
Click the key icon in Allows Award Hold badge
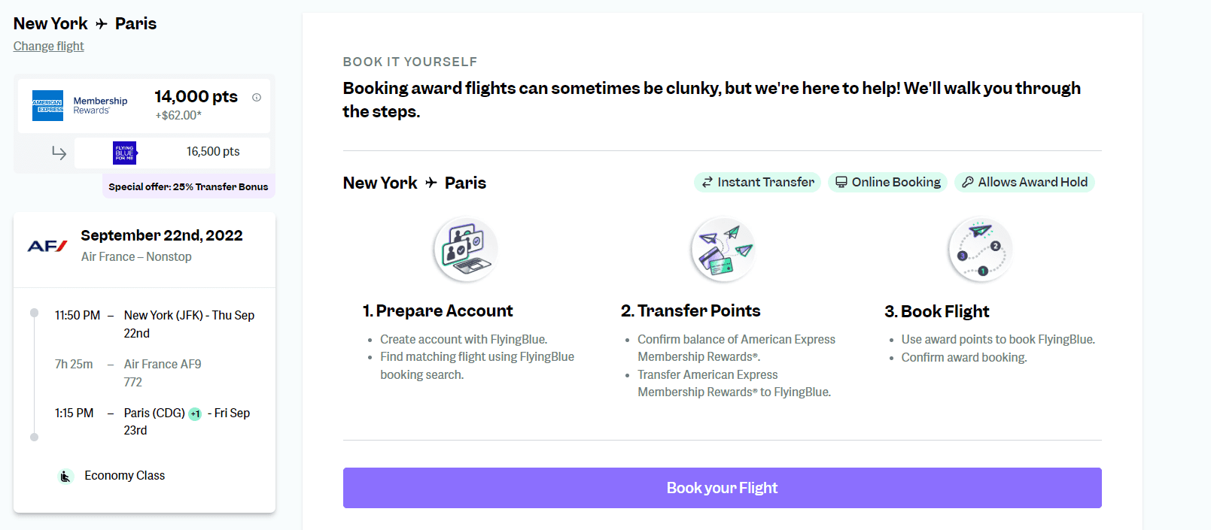tap(967, 181)
